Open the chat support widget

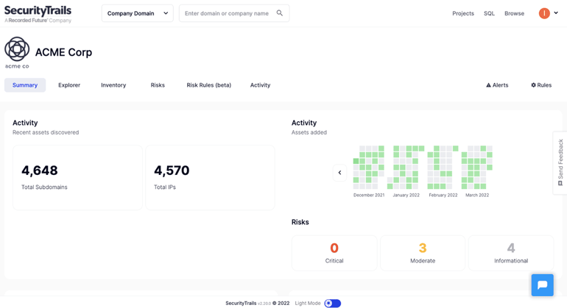[542, 285]
